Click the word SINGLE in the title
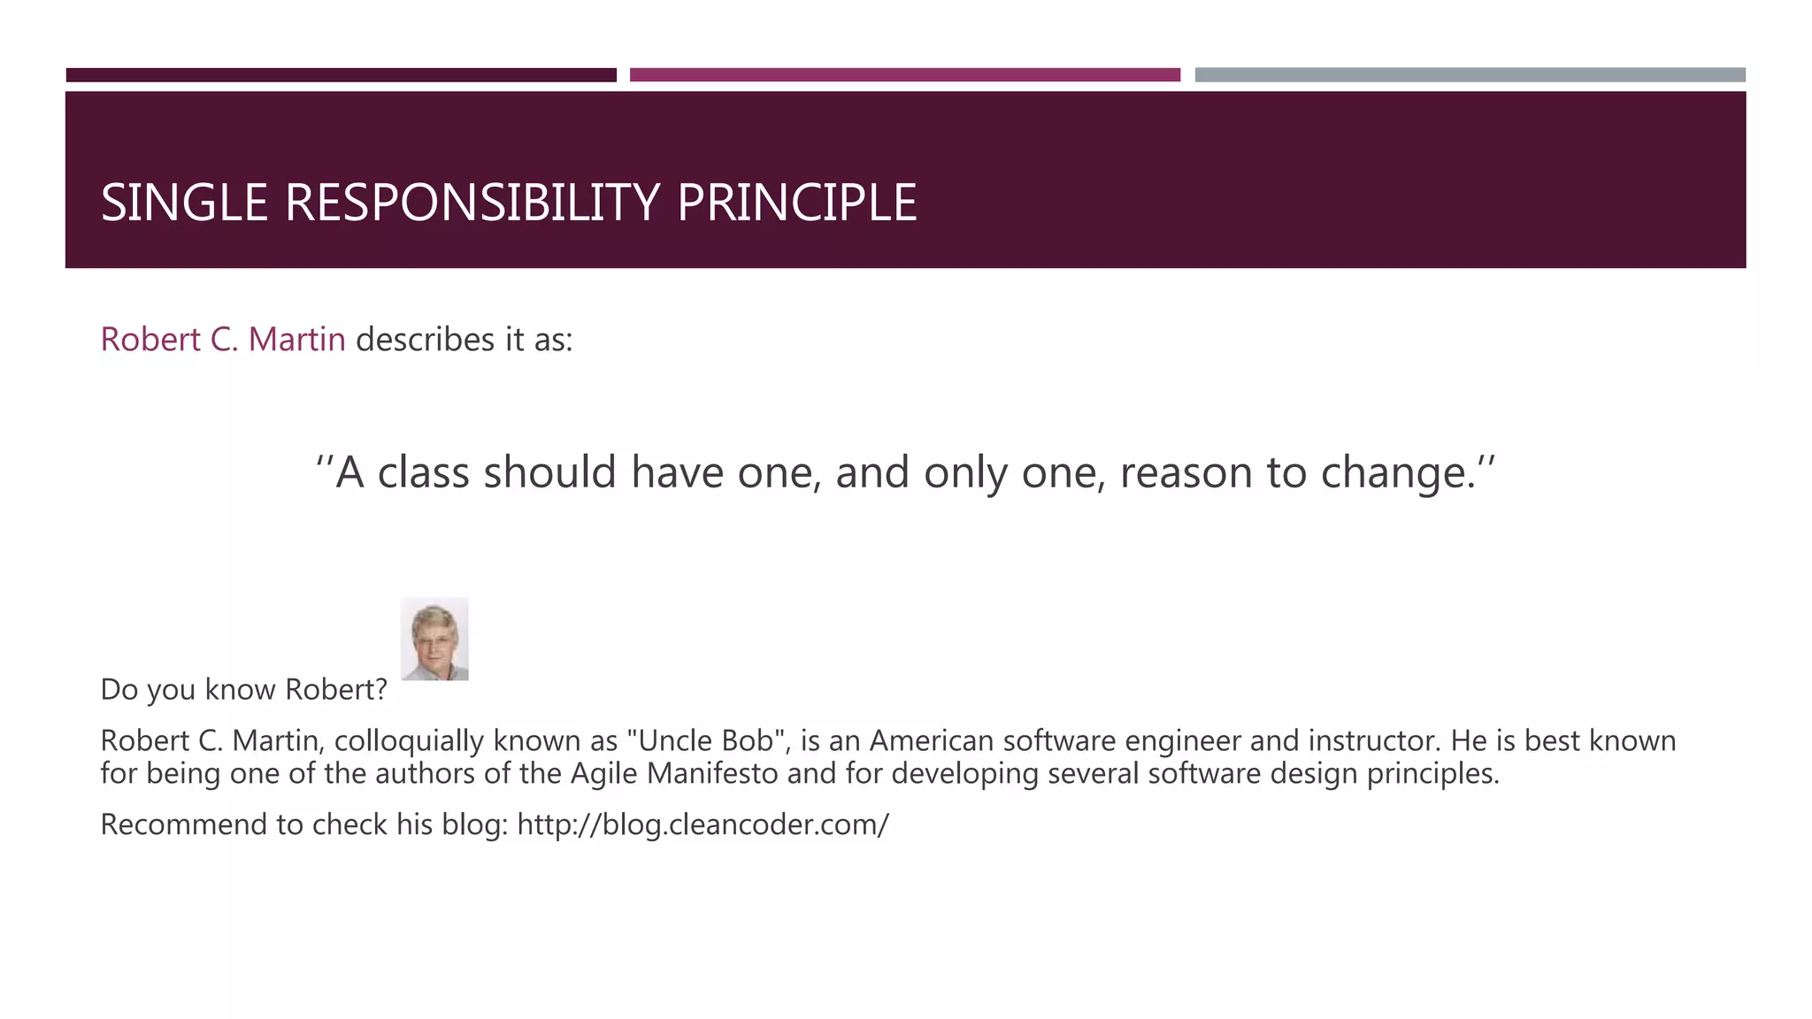This screenshot has height=1019, width=1812. (x=184, y=203)
